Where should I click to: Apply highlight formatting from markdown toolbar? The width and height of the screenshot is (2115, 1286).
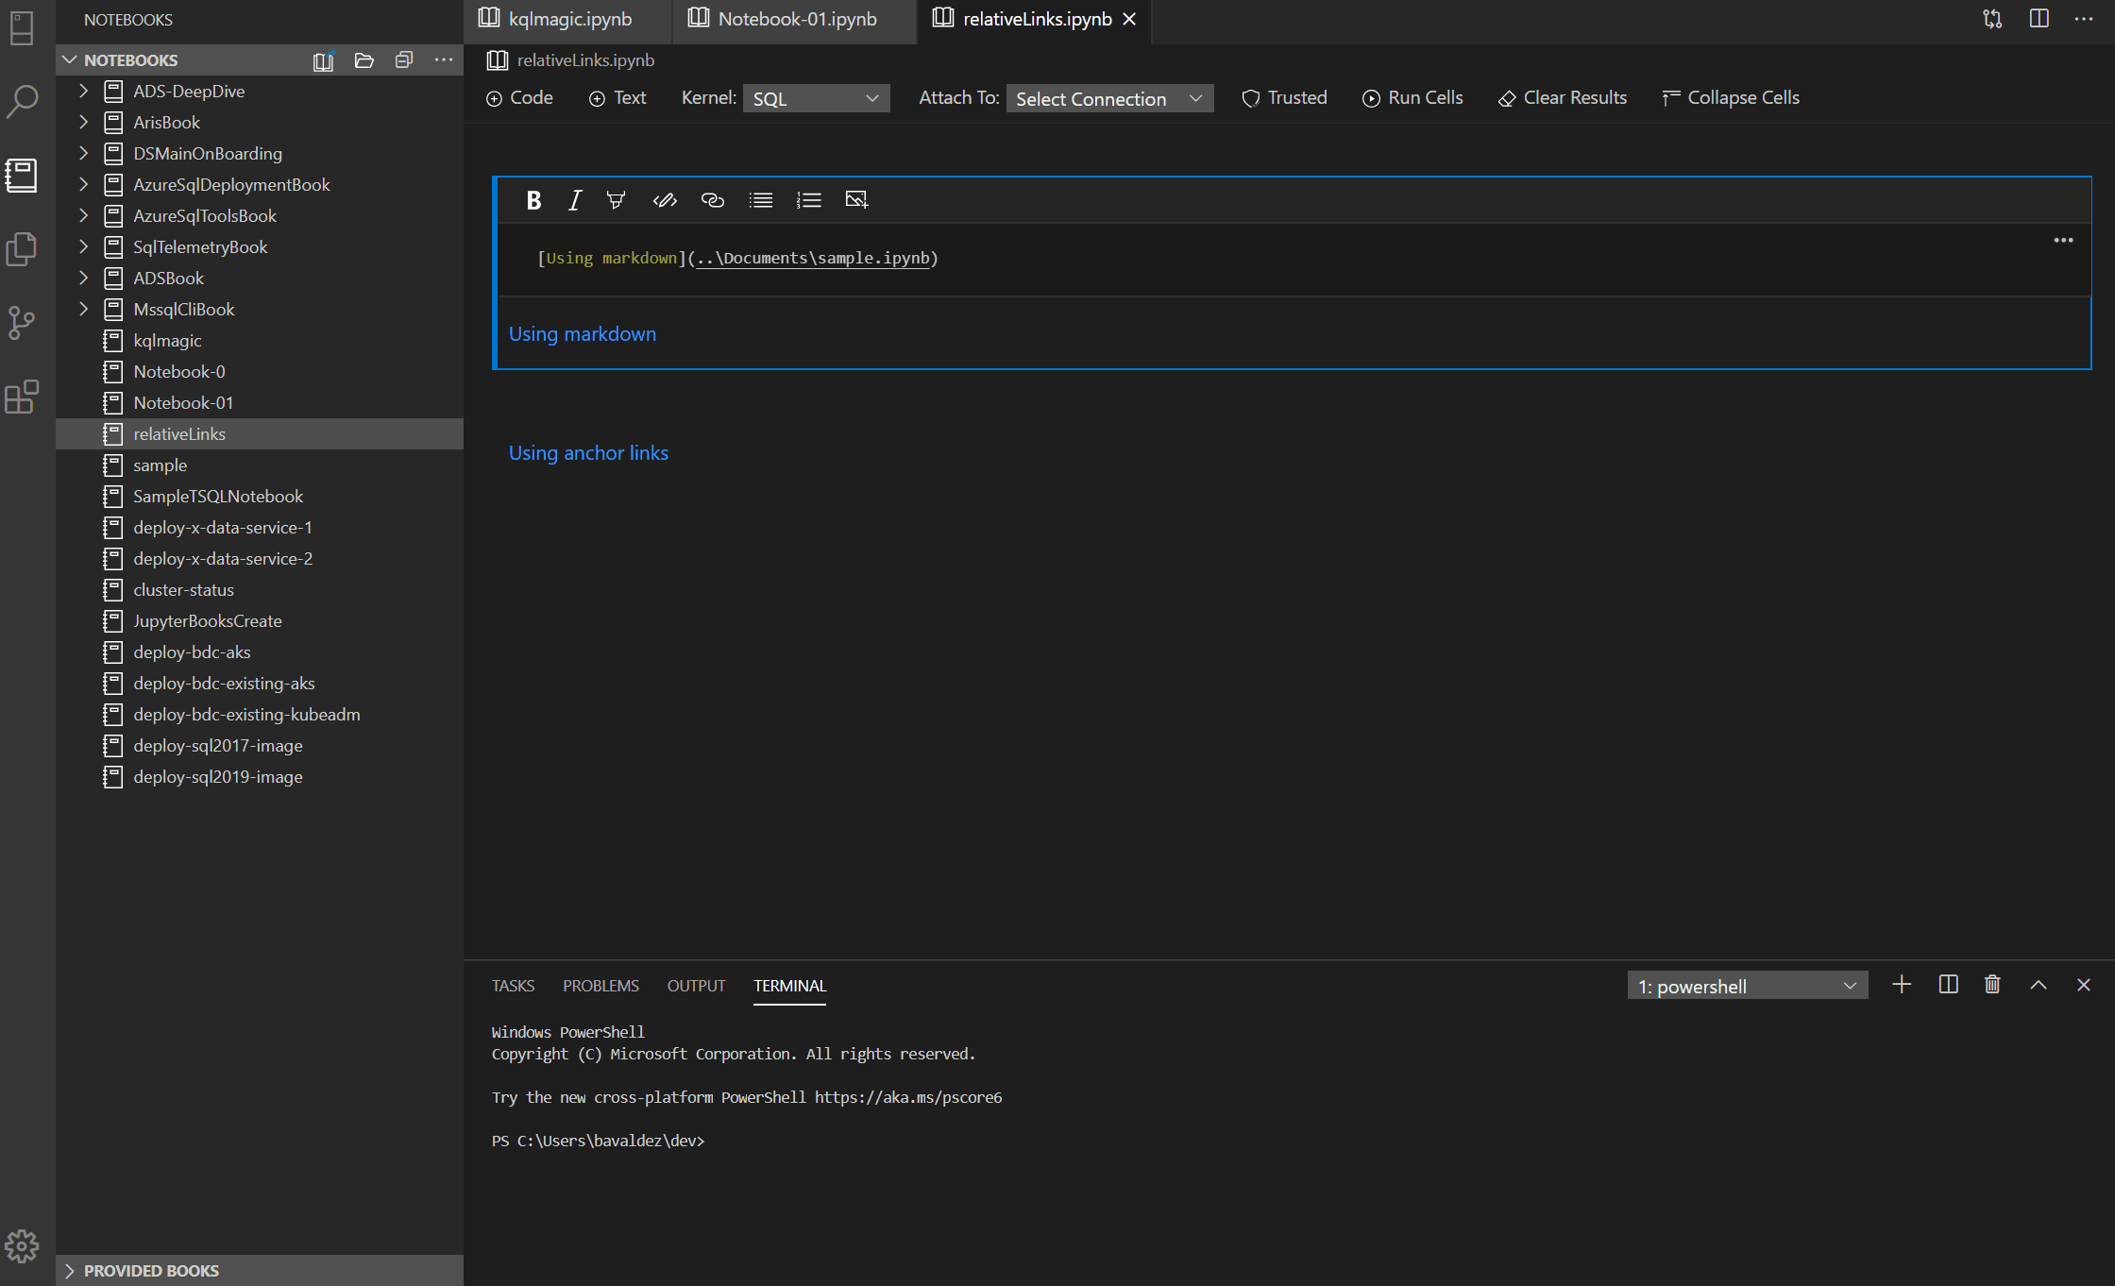tap(616, 199)
